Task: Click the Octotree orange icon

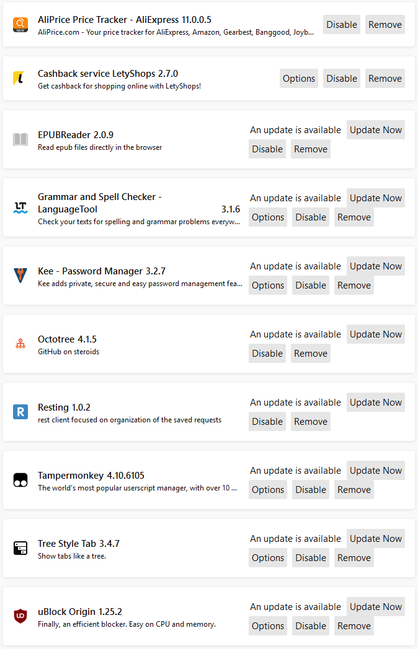Action: [20, 344]
